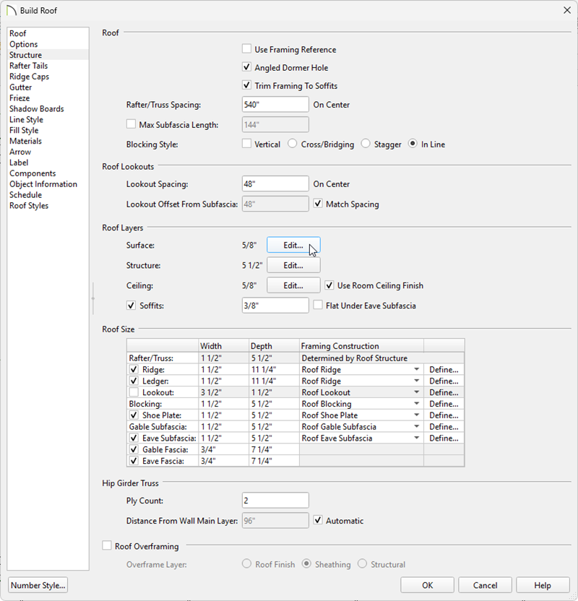Click Define for Lookout row
578x601 pixels.
coord(444,392)
